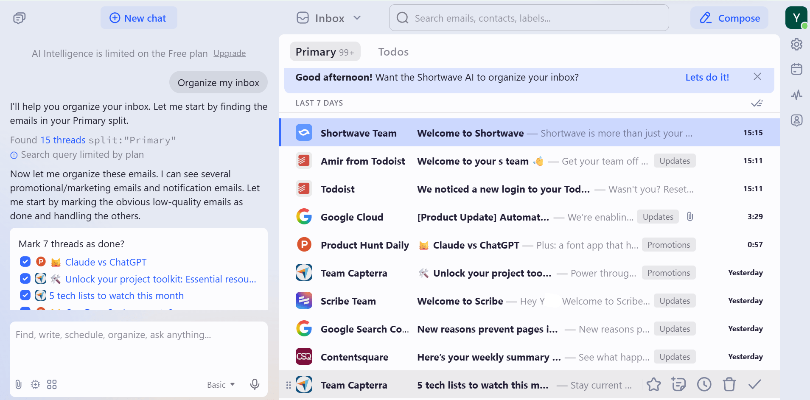
Task: Switch to the Todos tab
Action: pos(393,52)
